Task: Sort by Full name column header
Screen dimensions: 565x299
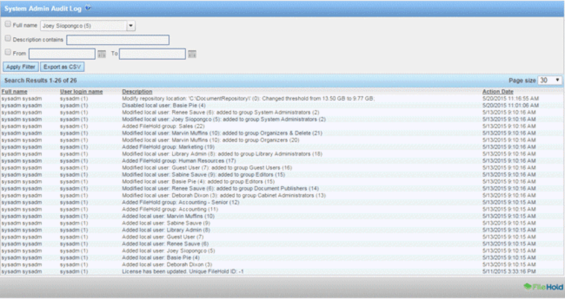Action: click(14, 92)
